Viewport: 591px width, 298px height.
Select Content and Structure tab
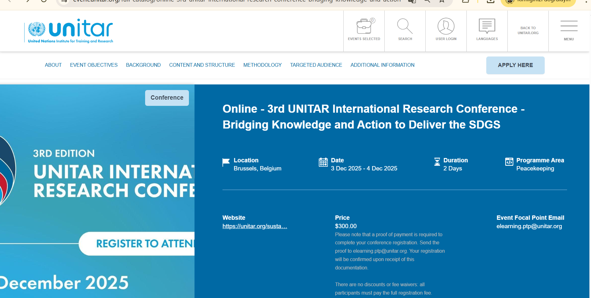pyautogui.click(x=202, y=65)
